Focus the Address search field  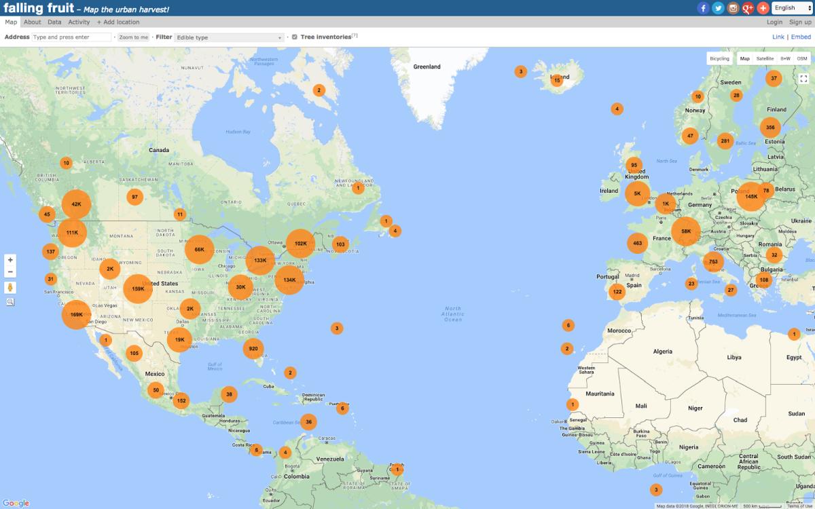(x=71, y=37)
